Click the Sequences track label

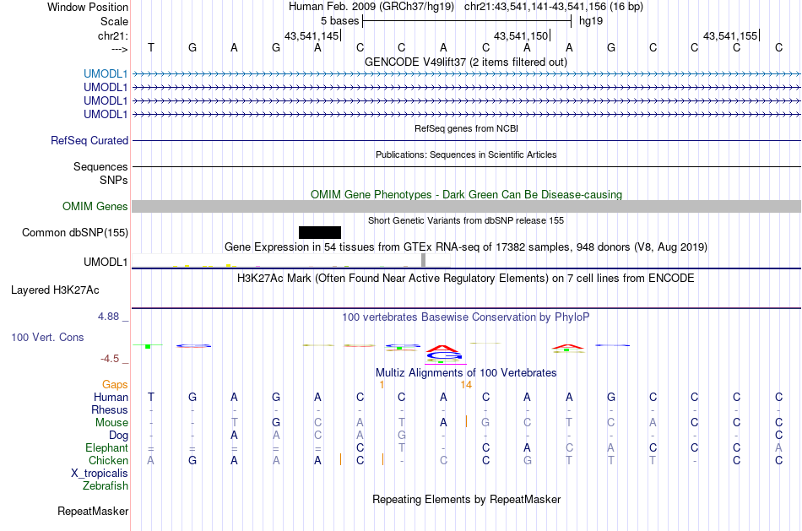(100, 167)
